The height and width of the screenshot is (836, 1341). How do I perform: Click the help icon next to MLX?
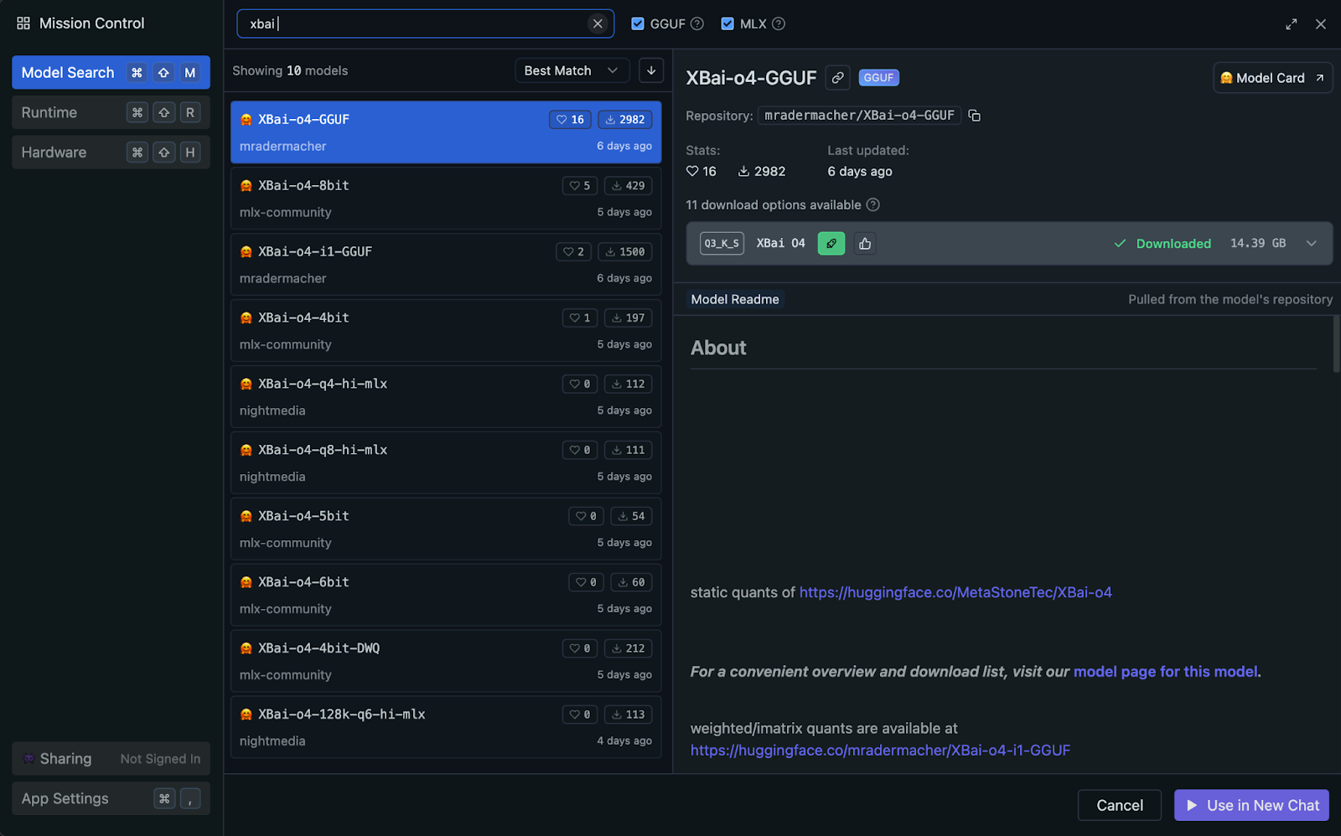[778, 23]
